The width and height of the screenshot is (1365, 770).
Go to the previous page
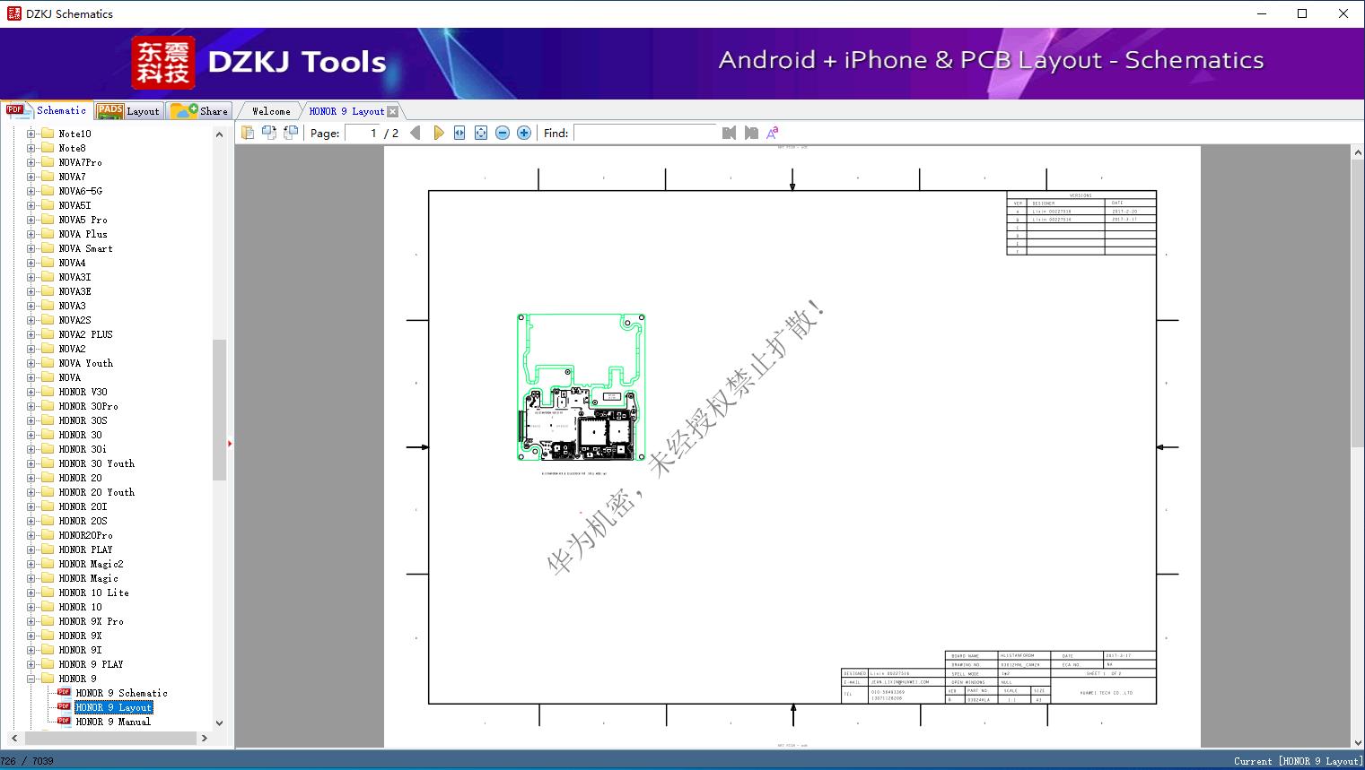tap(416, 133)
